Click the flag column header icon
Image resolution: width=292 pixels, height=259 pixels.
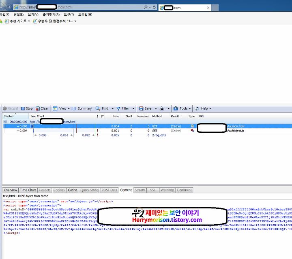(x=102, y=116)
